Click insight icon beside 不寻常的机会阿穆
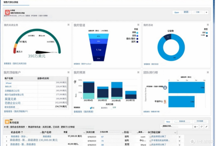 click(x=150, y=141)
